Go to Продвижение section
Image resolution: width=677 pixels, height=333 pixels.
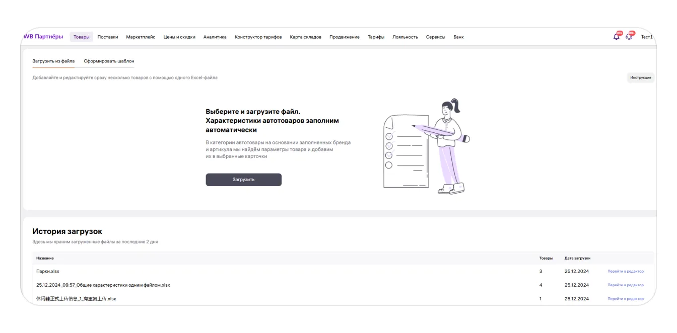click(345, 37)
